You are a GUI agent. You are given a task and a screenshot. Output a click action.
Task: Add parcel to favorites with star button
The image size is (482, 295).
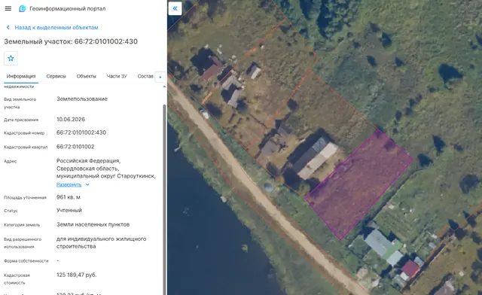point(11,59)
